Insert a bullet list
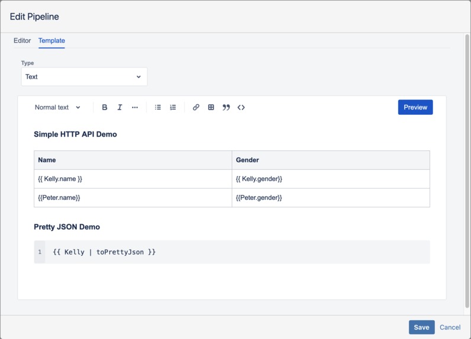Image resolution: width=471 pixels, height=339 pixels. [158, 107]
